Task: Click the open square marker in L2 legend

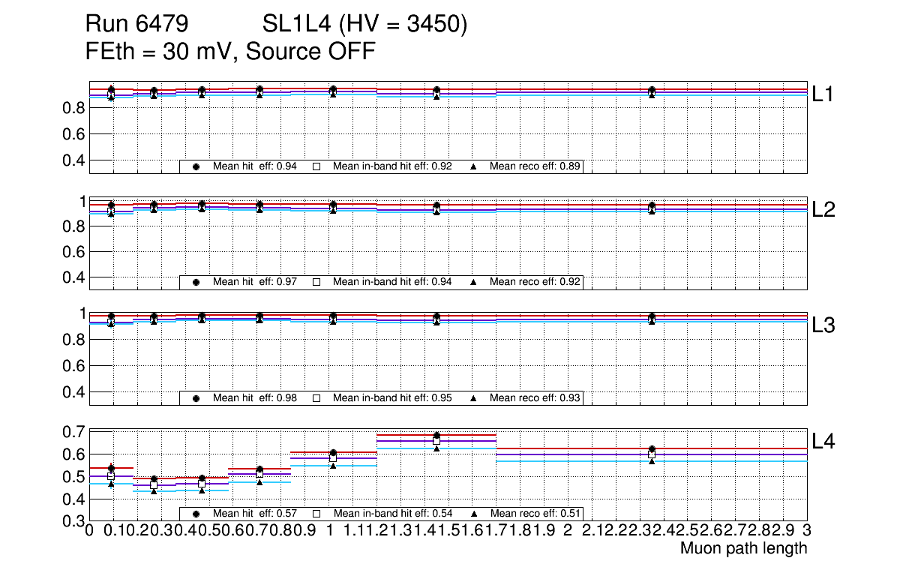Action: 316,282
